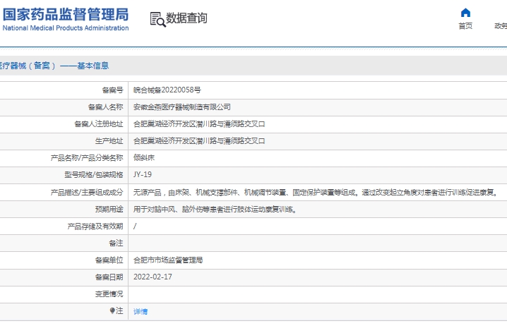Click the 备案号 row label

[x=112, y=90]
